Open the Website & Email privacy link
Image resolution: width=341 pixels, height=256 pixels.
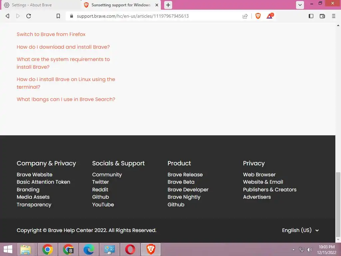263,182
